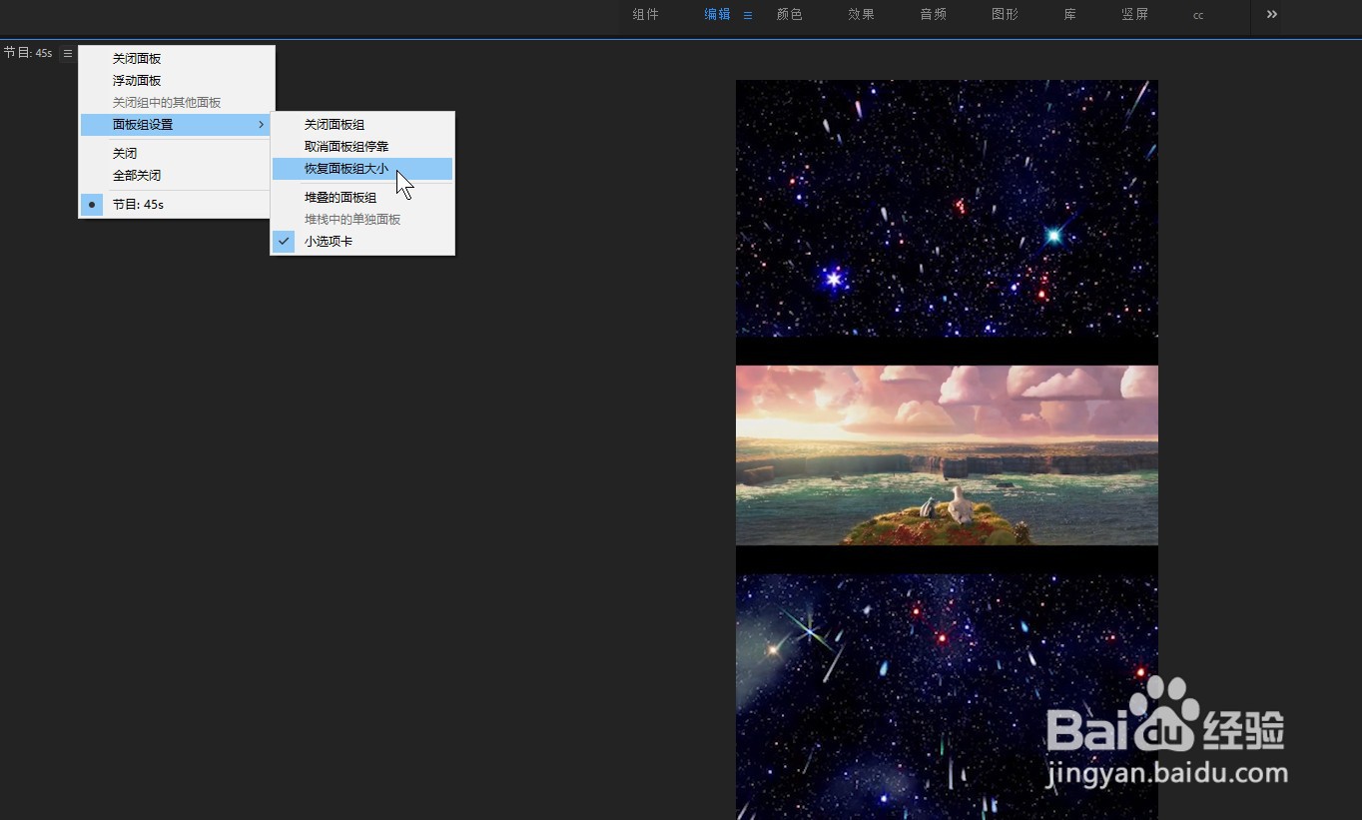Screen dimensions: 1362x820
Task: Switch to the 编辑 workspace tab
Action: pos(717,15)
